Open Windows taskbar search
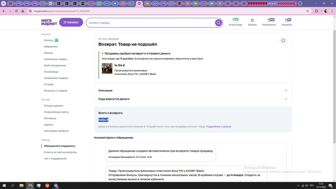Image resolution: width=336 pixels, height=189 pixels. pos(12,186)
